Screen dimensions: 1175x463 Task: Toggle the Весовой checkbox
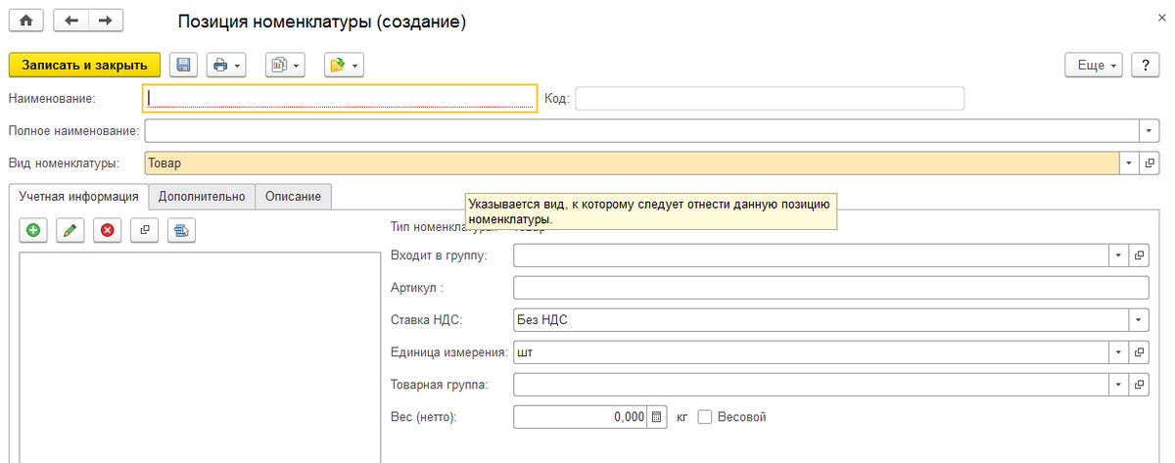[x=705, y=417]
